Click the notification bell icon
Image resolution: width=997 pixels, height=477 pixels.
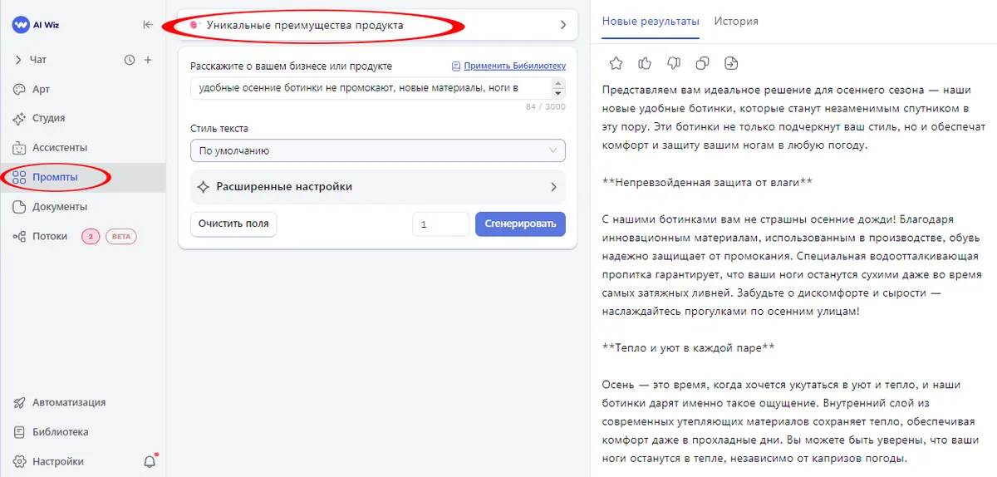[150, 461]
